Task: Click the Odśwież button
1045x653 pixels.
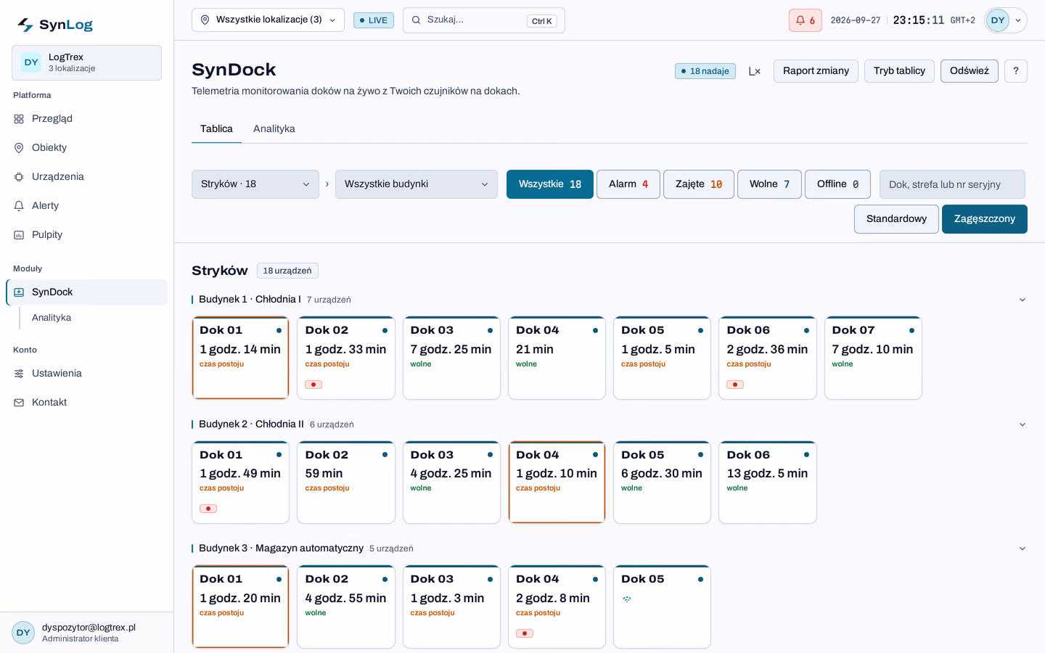Action: click(x=970, y=71)
